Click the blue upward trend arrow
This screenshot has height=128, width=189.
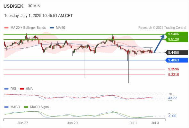point(159,44)
